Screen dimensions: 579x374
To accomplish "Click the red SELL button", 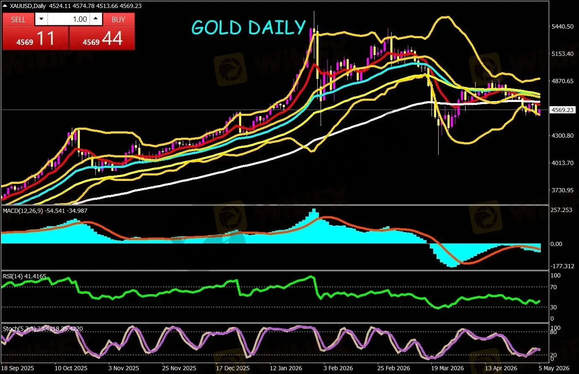I will [x=18, y=19].
